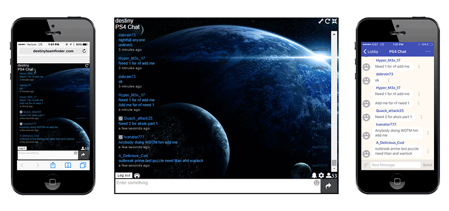Go back in left phone Safari toolbar
Viewport: 449px width, 211px height.
[22, 165]
